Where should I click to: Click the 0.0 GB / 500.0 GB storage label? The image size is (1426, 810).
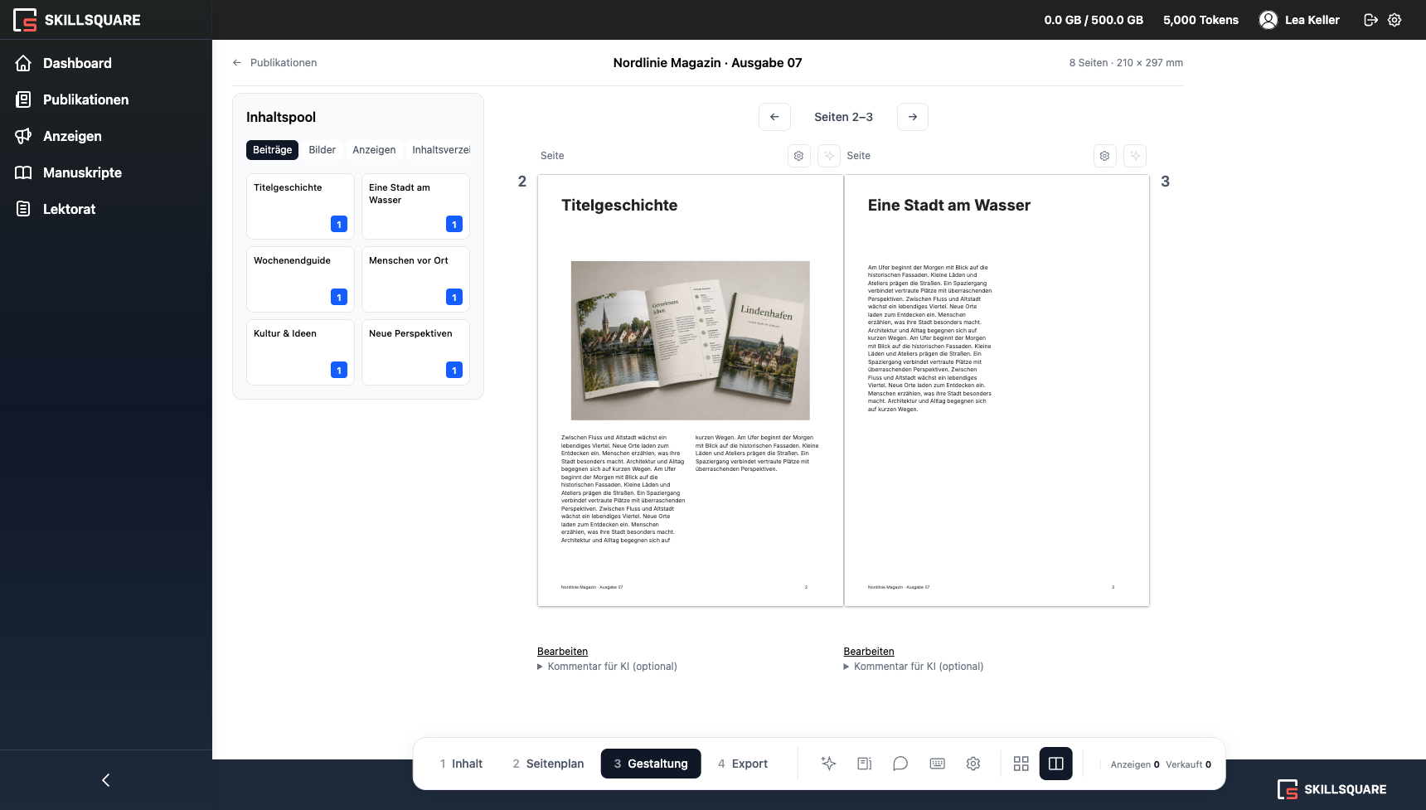tap(1094, 20)
